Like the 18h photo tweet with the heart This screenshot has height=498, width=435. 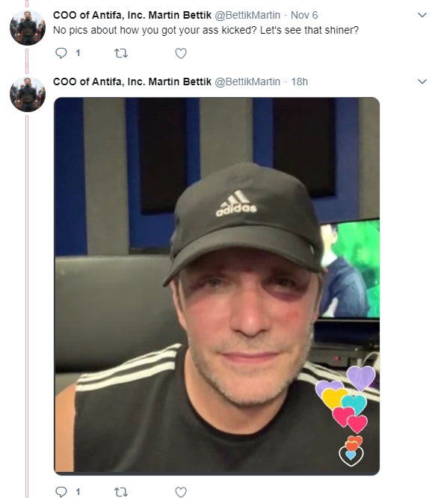click(181, 492)
